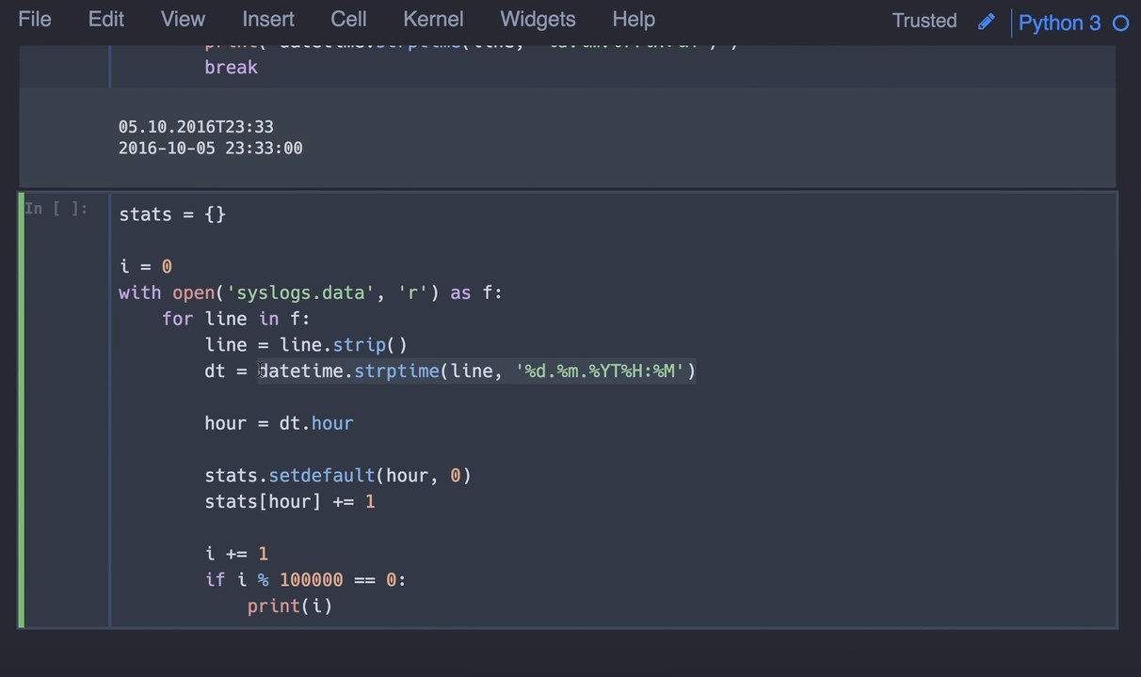Viewport: 1141px width, 677px height.
Task: Click the stats.setdefault(hour, 0) line
Action: 337,476
